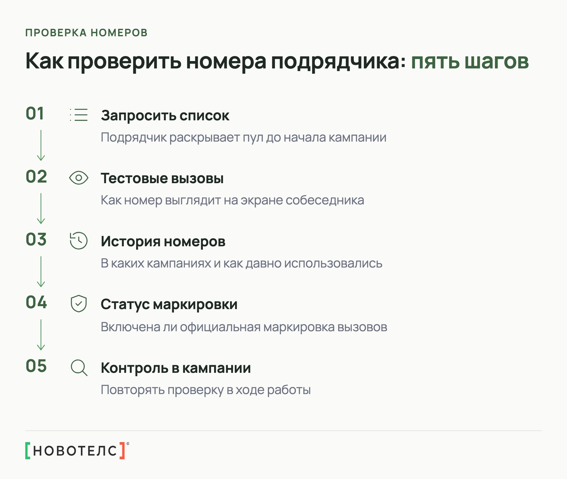This screenshot has width=567, height=479.
Task: Click the text Подрядчик раскрывает пул до начала кампании
Action: pyautogui.click(x=244, y=137)
